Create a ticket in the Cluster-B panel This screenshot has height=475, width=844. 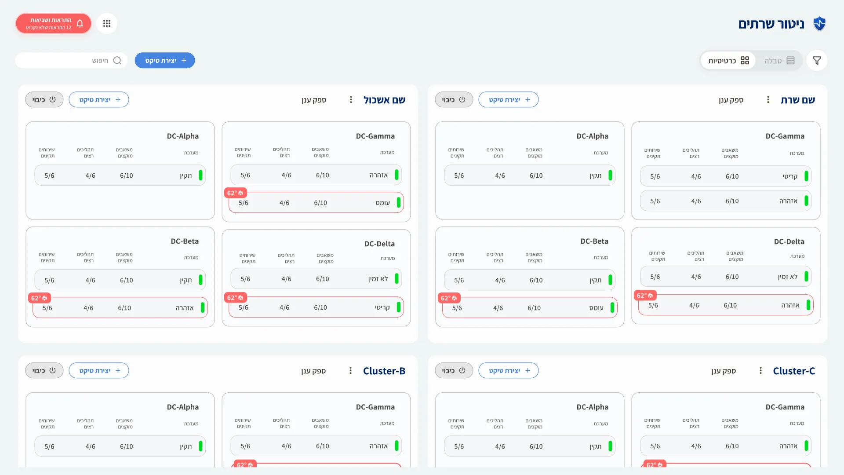99,371
